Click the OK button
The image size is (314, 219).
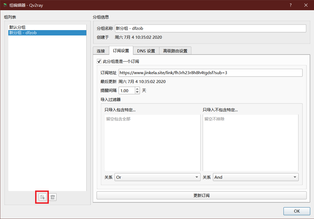tap(297, 211)
